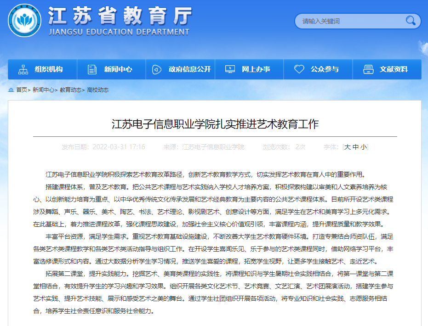The width and height of the screenshot is (428, 326).
Task: Go to 新闻中心 breadcrumb link
Action: 43,90
